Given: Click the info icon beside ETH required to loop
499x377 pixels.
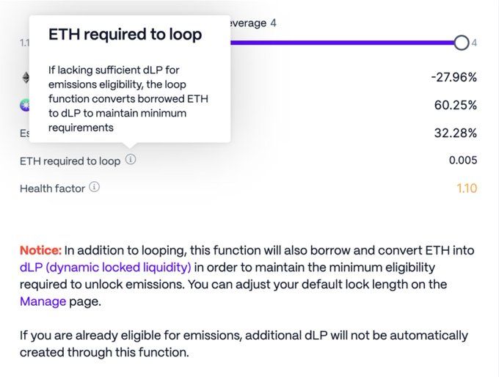Looking at the screenshot, I should (x=131, y=160).
